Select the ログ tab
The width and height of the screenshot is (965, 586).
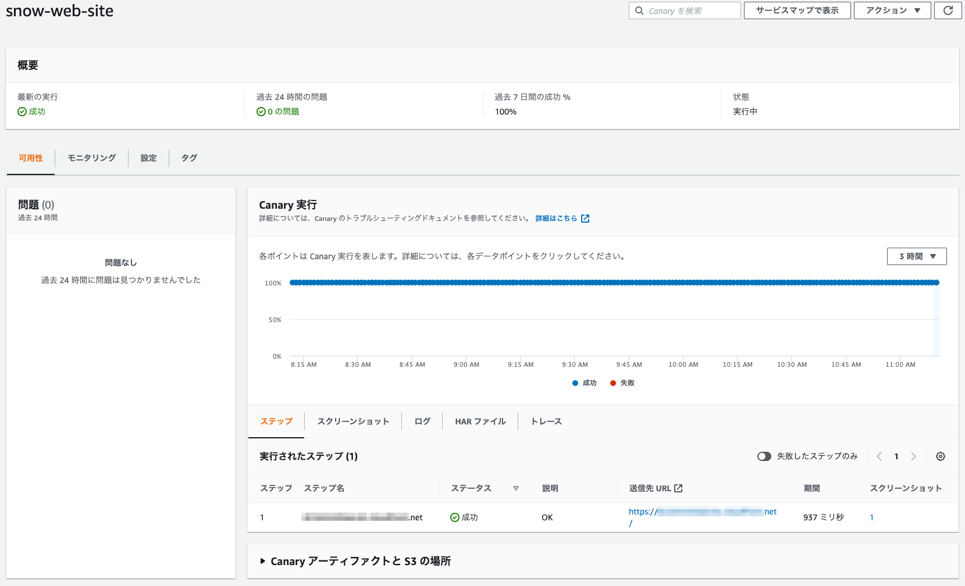tap(422, 421)
